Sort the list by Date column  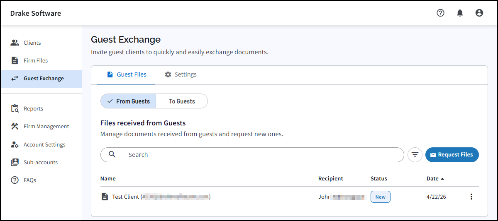432,178
